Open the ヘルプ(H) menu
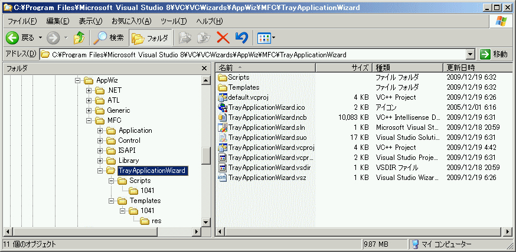The height and width of the screenshot is (252, 516). (210, 21)
